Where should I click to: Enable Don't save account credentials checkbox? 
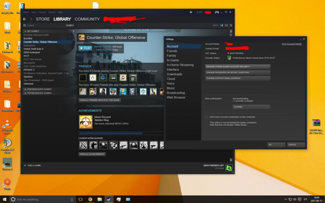[207, 117]
